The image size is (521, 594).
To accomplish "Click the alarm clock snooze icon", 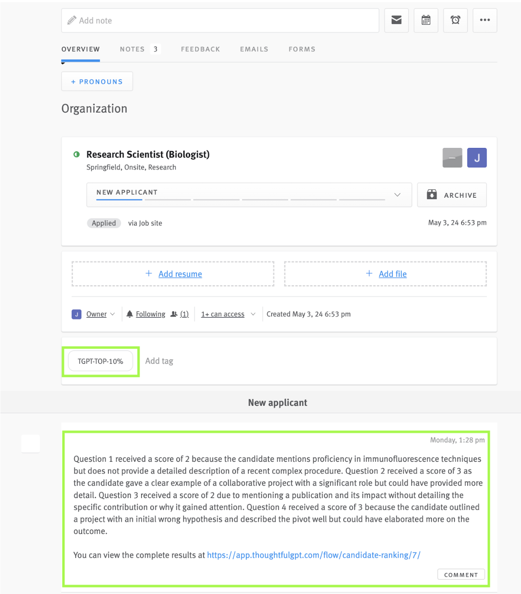I will tap(455, 20).
